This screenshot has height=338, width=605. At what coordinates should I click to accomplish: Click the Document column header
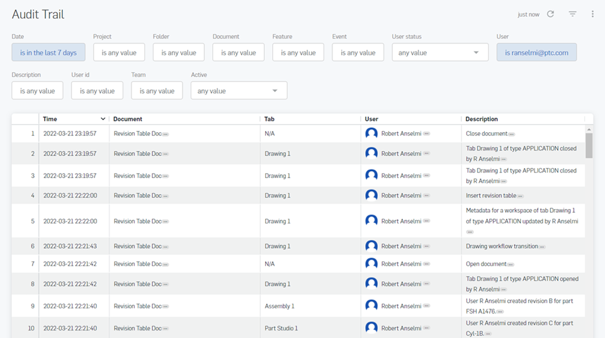tap(128, 119)
